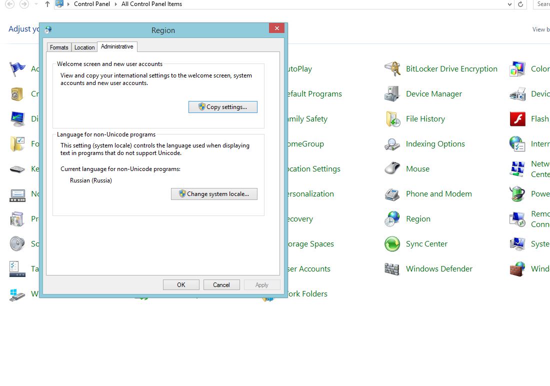Open the Indexing Options link

[435, 144]
